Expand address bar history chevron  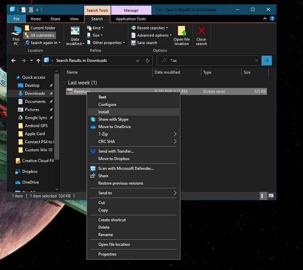[137, 61]
